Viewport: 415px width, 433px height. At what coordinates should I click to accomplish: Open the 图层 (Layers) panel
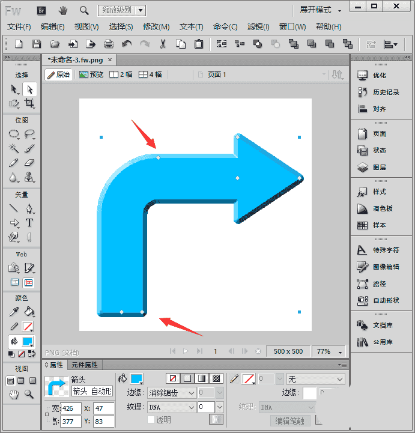pyautogui.click(x=379, y=168)
